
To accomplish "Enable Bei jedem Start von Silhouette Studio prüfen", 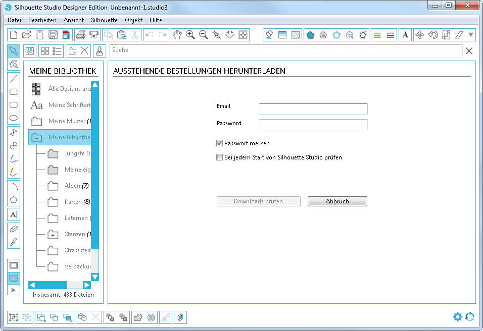I will 219,157.
